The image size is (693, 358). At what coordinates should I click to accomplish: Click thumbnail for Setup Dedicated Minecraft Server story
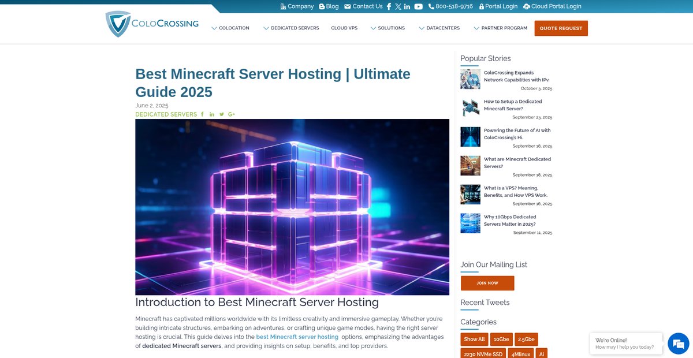470,108
